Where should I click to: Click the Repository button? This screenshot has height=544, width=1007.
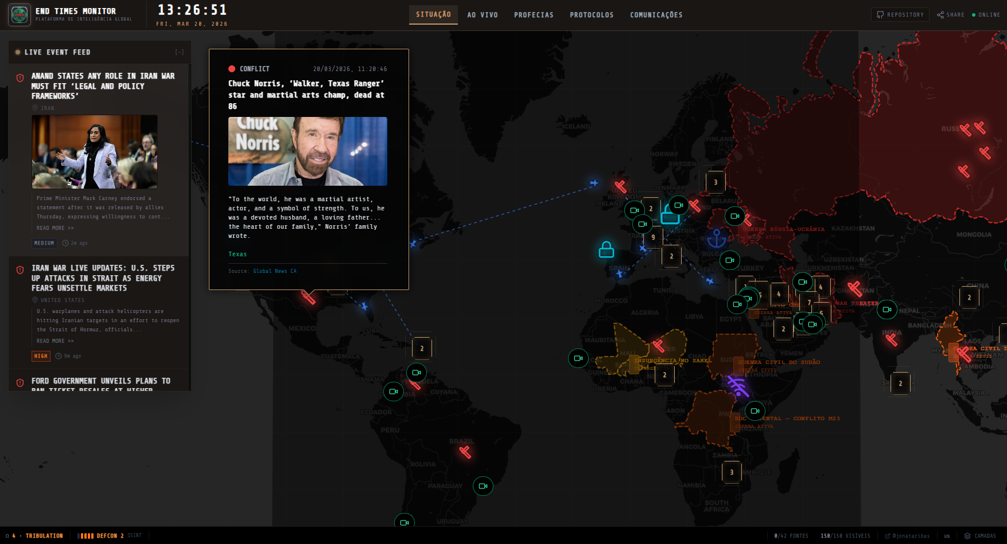point(900,15)
